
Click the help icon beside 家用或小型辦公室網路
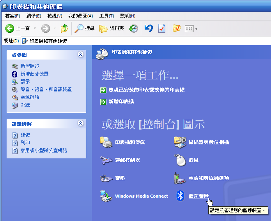15,151
